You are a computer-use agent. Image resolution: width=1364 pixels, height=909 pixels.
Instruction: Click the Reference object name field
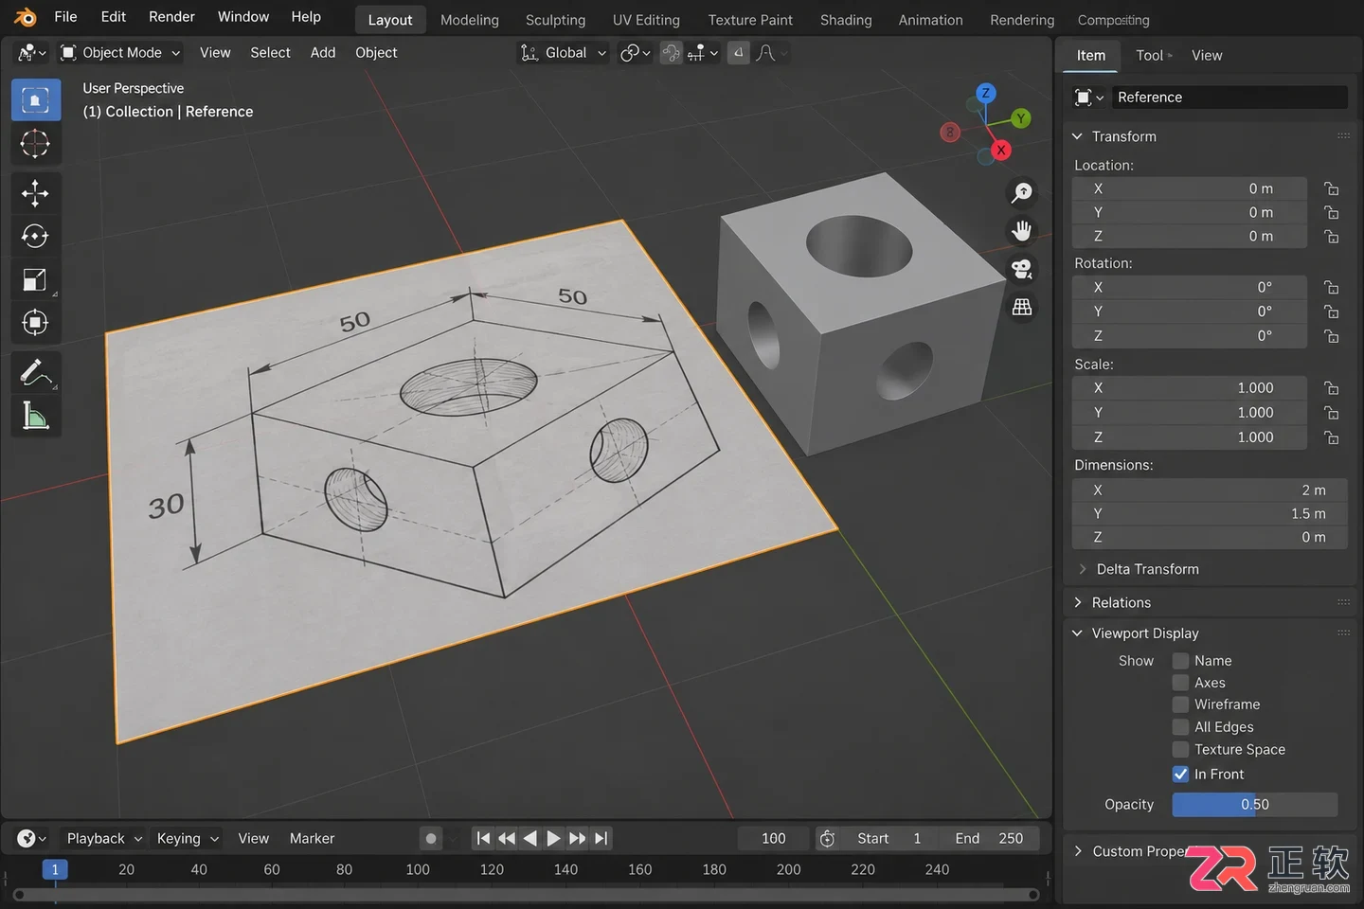[x=1229, y=98]
